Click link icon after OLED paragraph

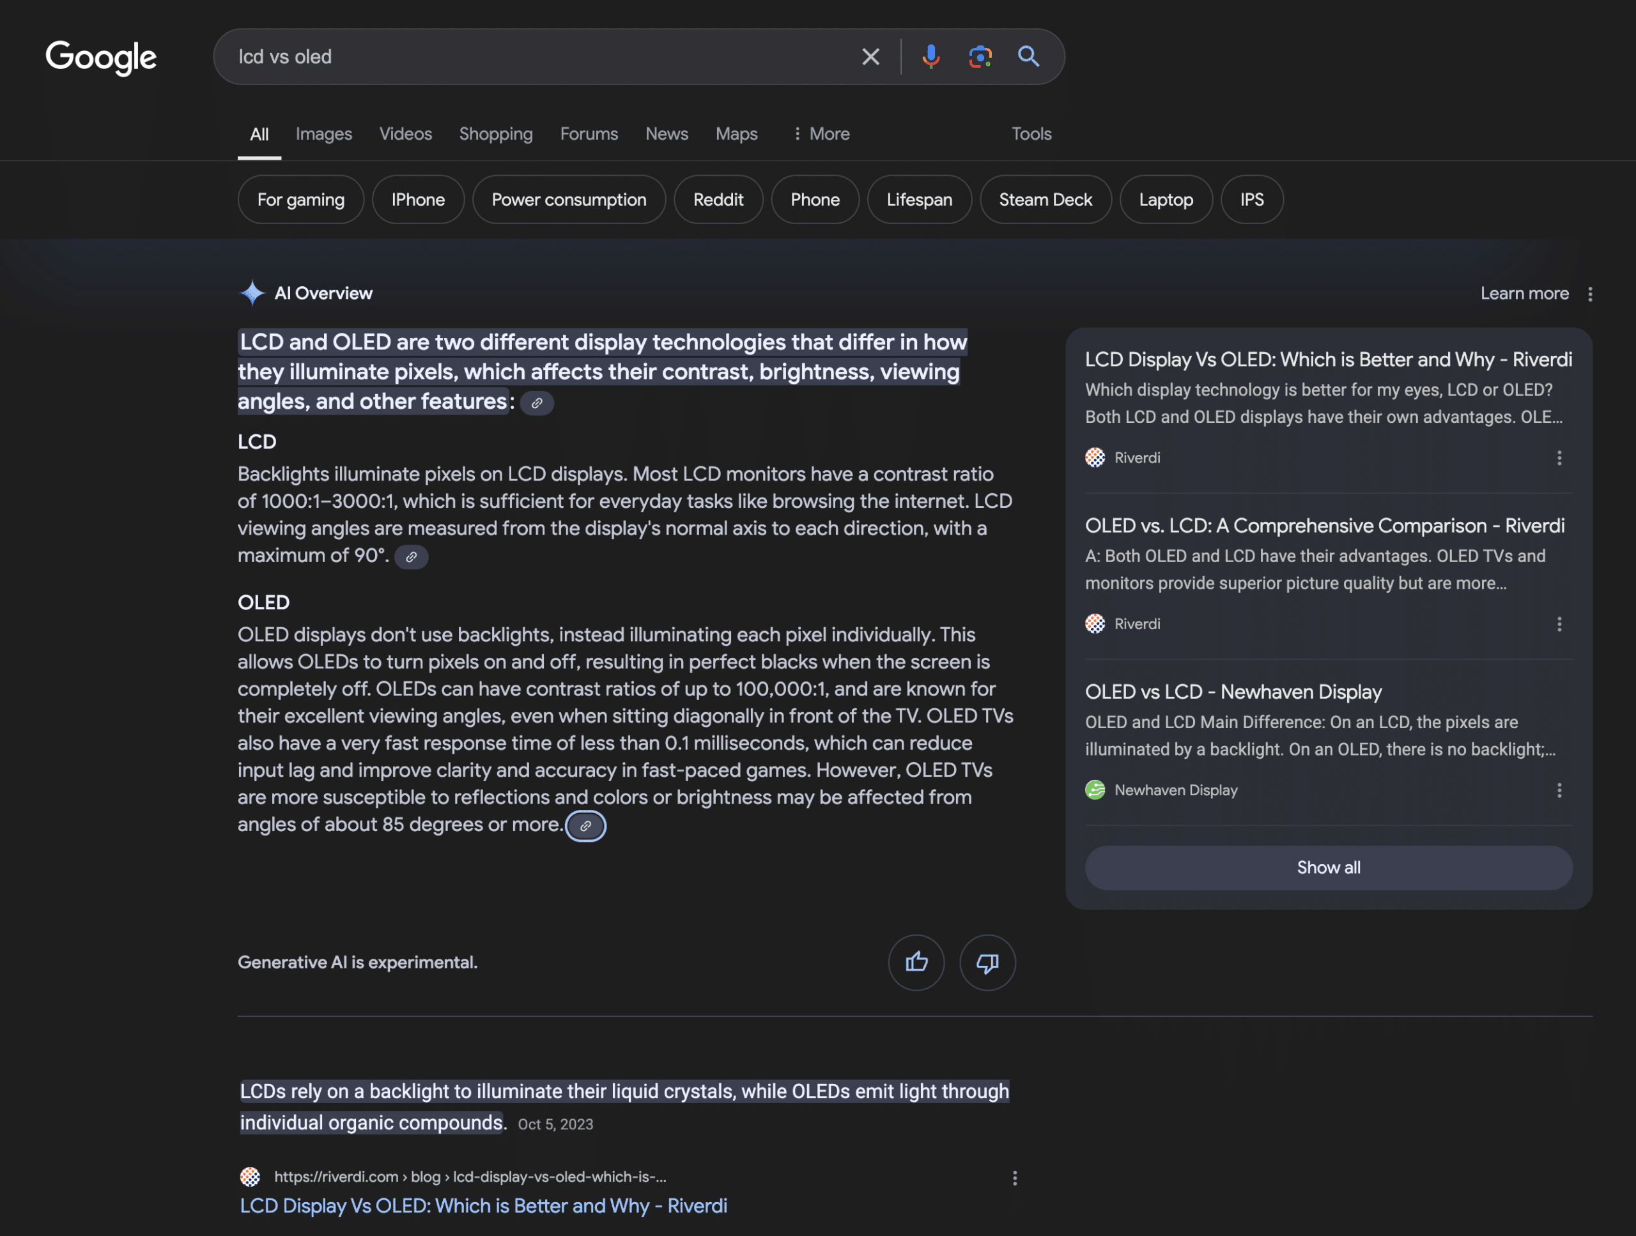pyautogui.click(x=586, y=826)
